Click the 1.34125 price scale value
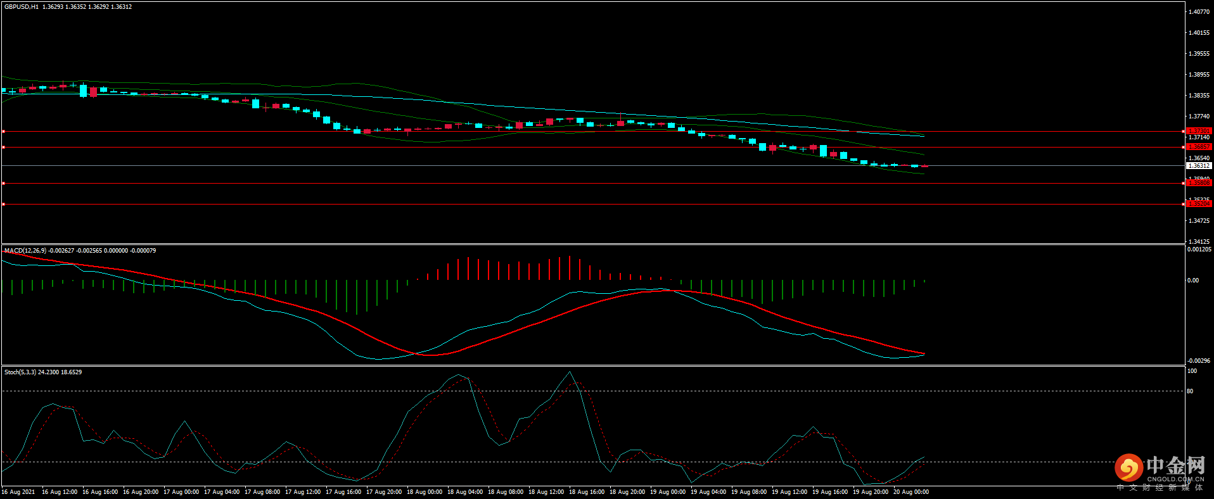Screen dimensions: 1214x499 click(x=1199, y=242)
